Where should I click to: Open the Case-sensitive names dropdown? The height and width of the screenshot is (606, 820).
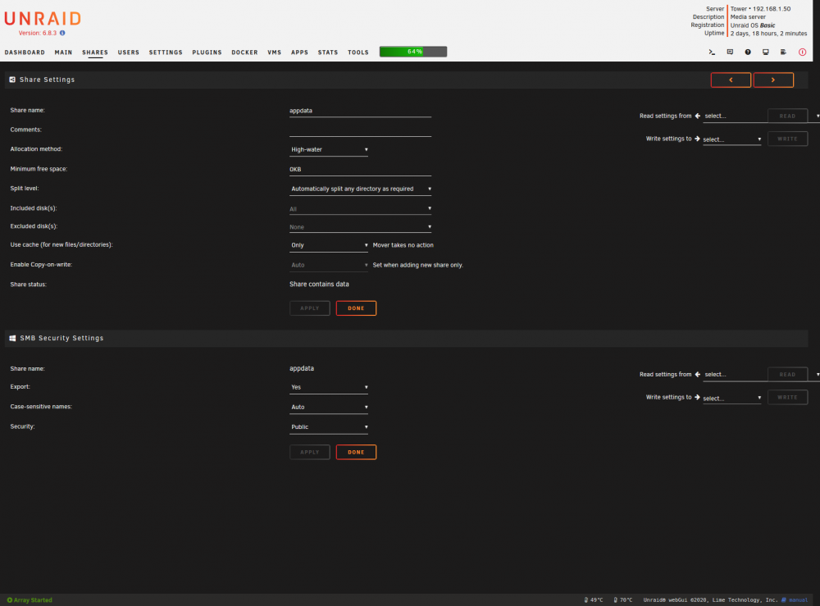[329, 408]
